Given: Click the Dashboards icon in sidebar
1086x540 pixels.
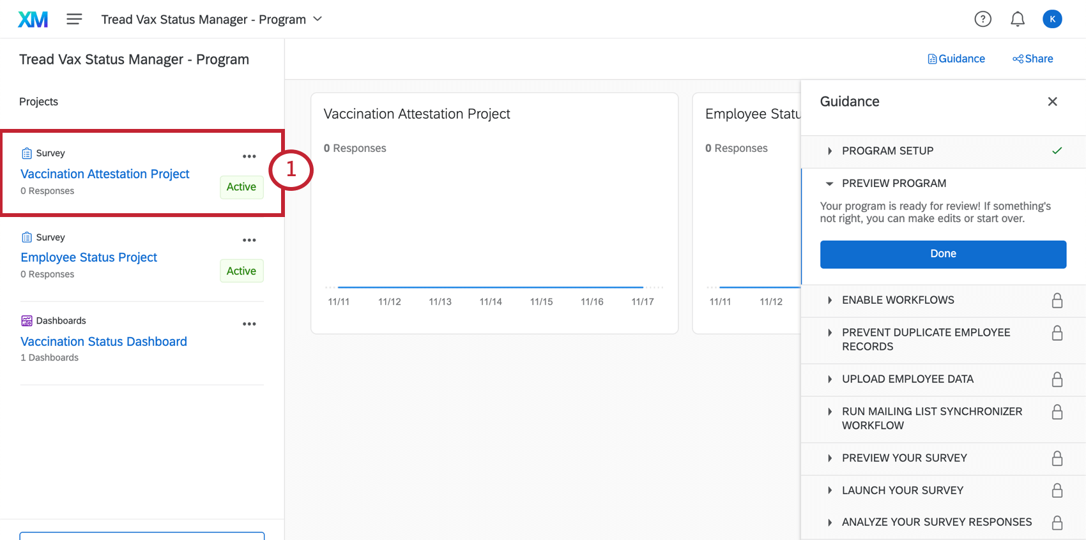Looking at the screenshot, I should [x=27, y=320].
